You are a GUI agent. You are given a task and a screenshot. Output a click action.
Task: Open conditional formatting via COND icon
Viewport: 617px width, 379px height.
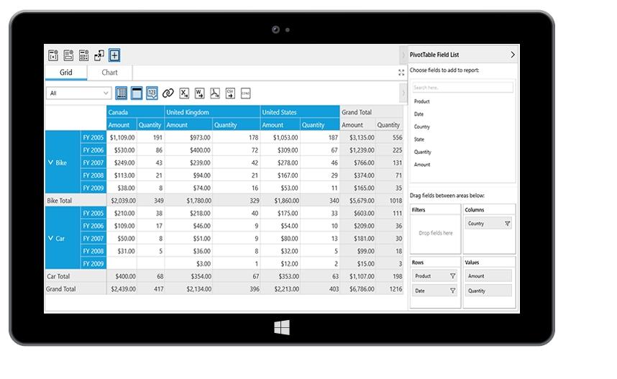coord(246,93)
